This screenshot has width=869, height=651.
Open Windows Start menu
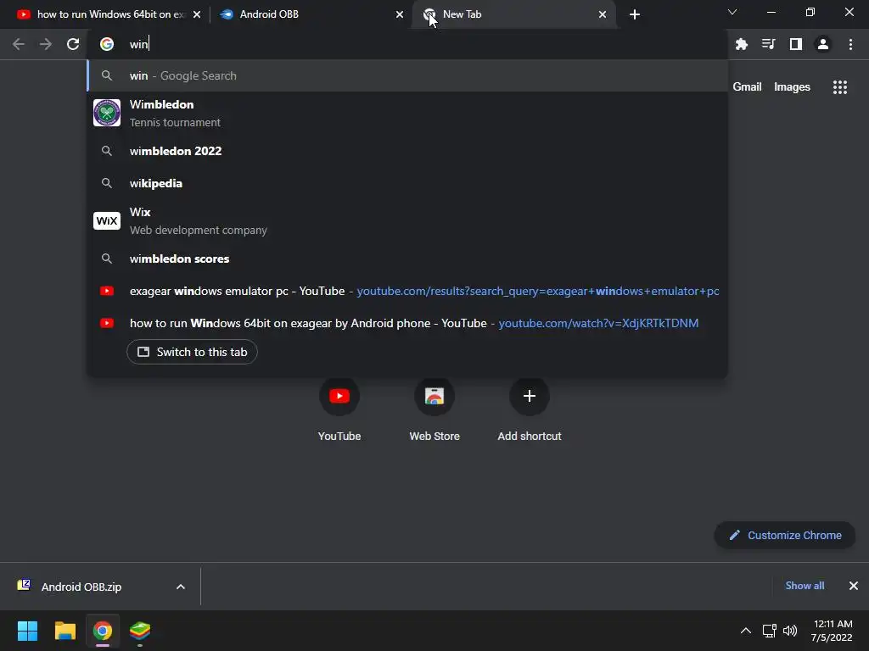[x=27, y=631]
